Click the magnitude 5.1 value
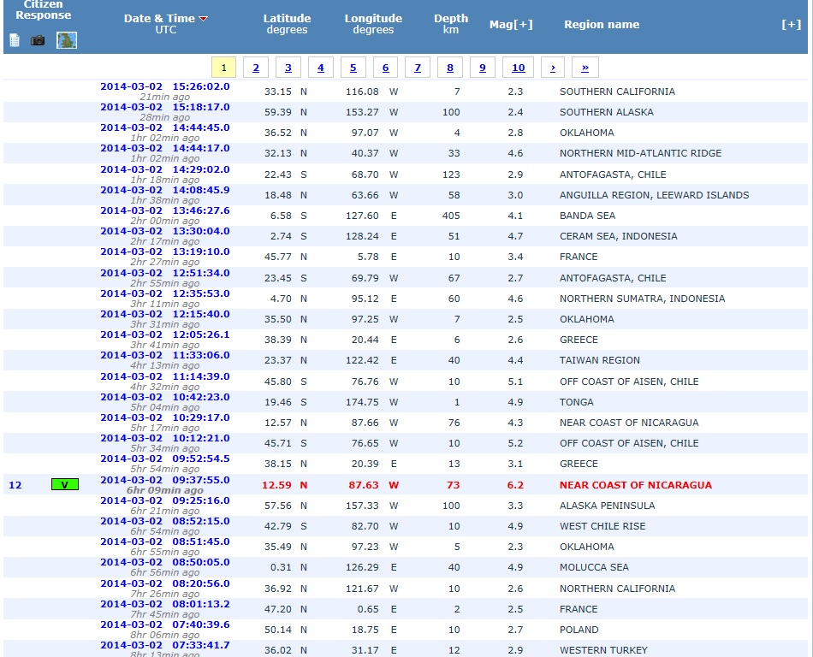Screen dimensions: 813x657 [515, 382]
